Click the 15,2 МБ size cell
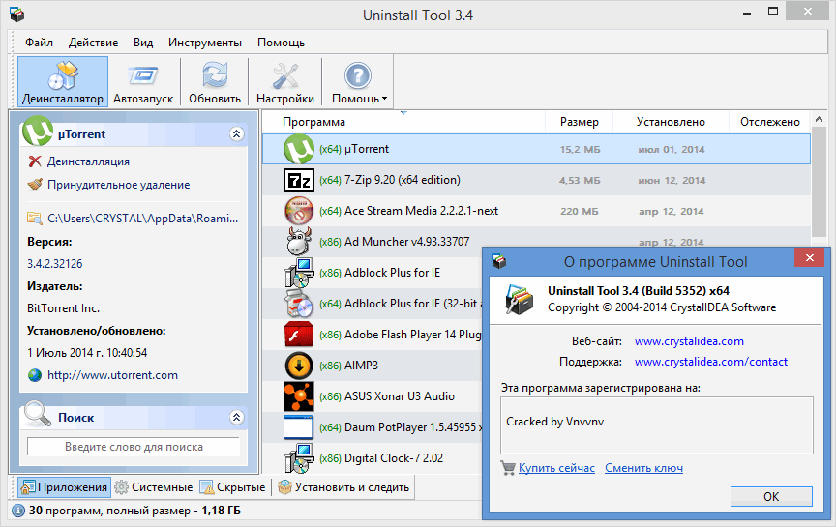The width and height of the screenshot is (836, 527). pos(580,150)
